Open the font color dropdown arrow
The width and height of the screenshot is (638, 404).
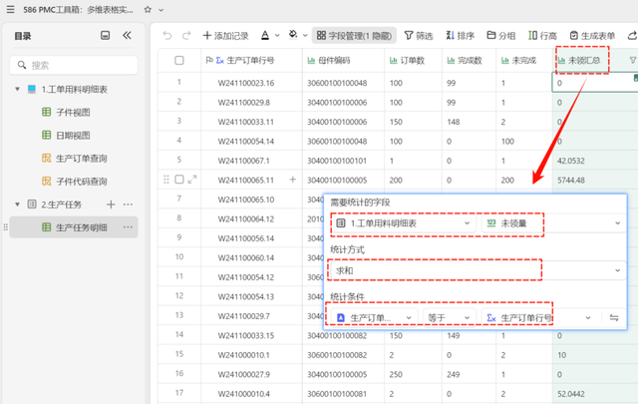pyautogui.click(x=277, y=36)
